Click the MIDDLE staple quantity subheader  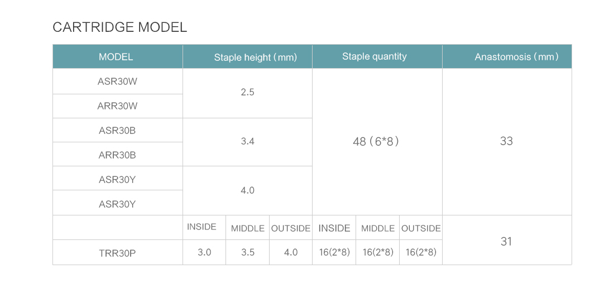377,227
